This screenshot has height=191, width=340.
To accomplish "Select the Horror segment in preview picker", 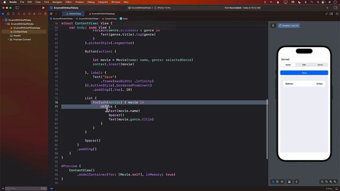I will (x=320, y=65).
